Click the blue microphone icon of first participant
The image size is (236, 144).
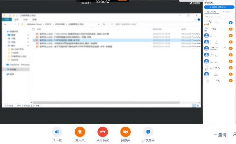[x=231, y=23]
